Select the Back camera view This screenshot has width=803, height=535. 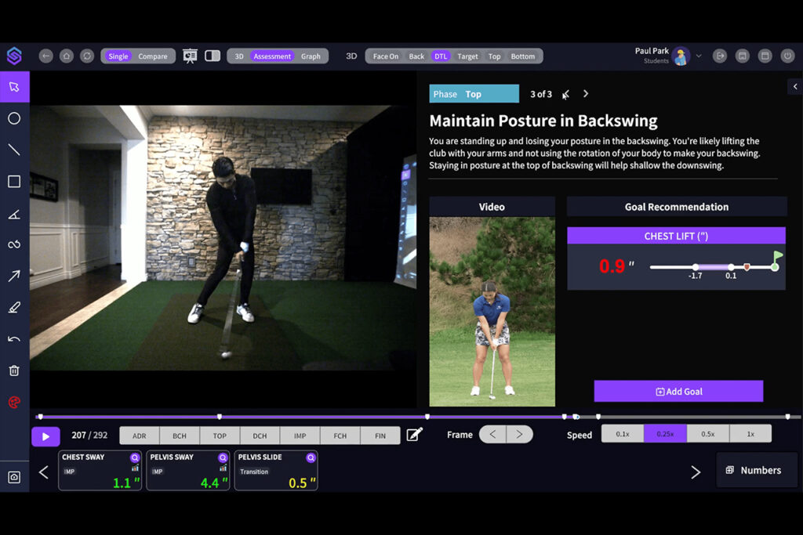coord(416,56)
